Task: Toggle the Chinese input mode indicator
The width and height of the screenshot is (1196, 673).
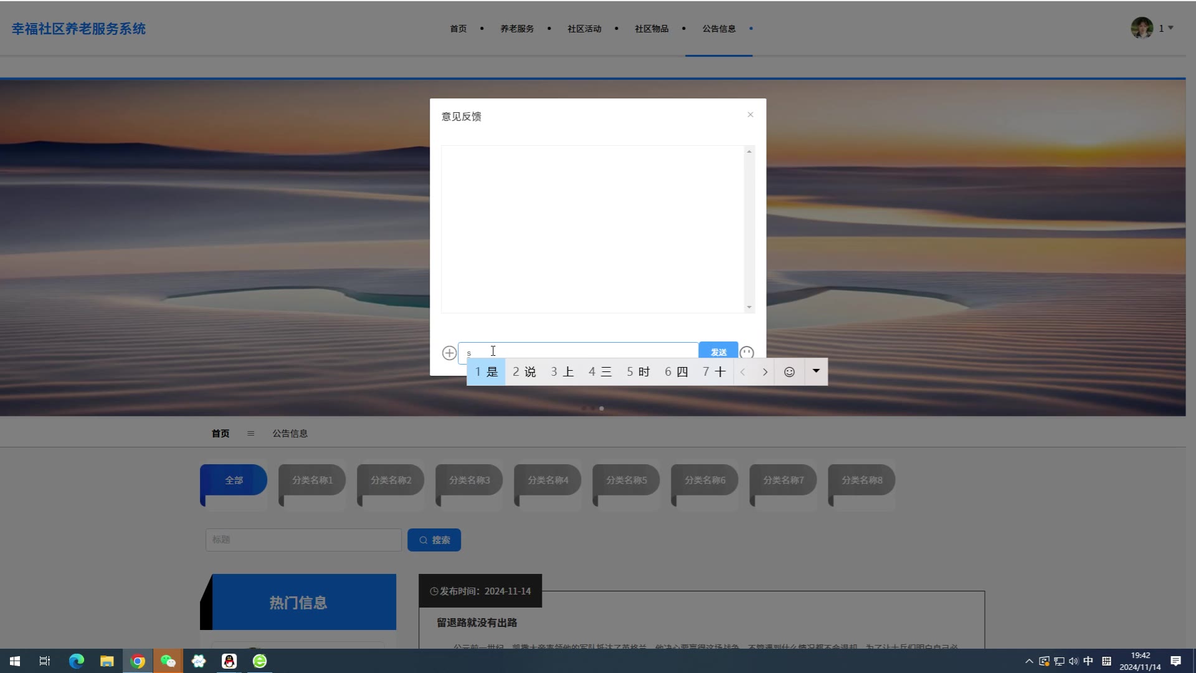Action: coord(1088,661)
